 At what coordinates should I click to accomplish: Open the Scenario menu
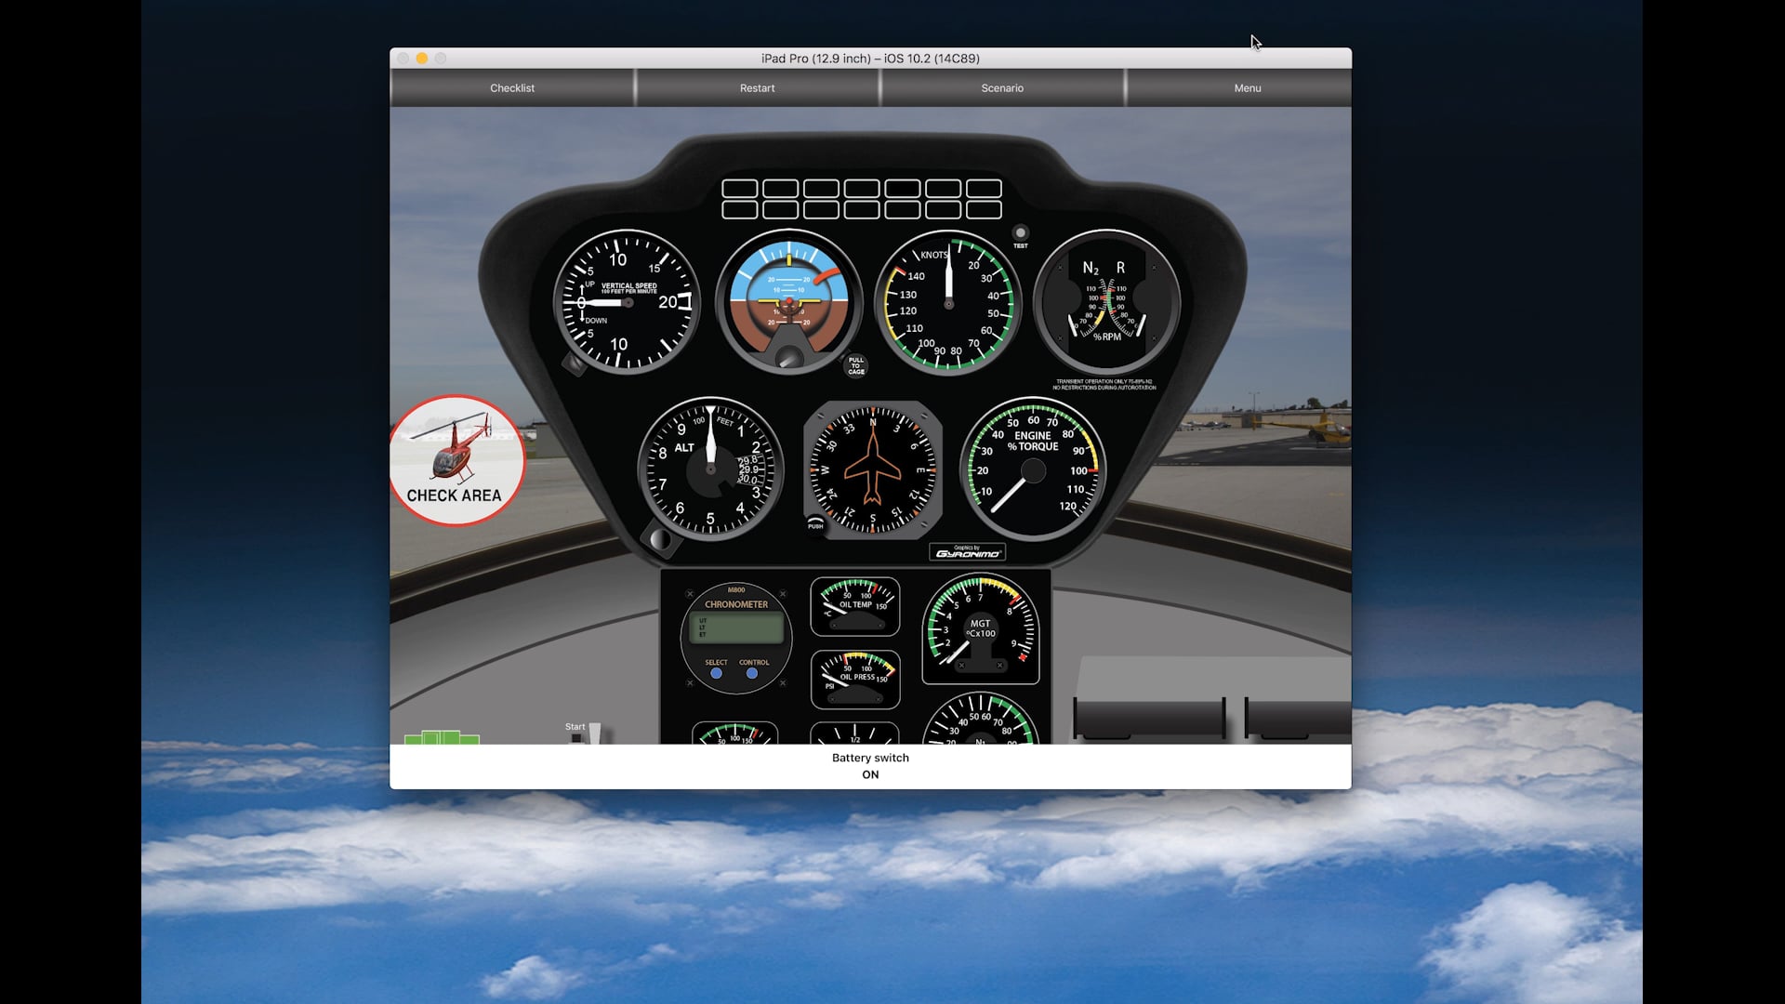1001,87
